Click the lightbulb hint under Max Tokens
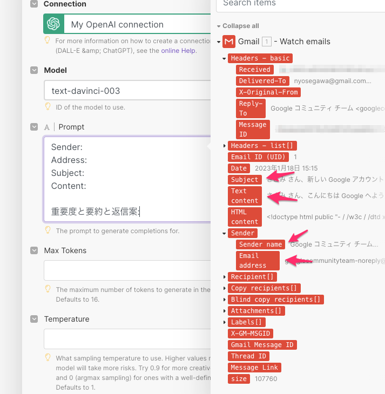 [48, 289]
